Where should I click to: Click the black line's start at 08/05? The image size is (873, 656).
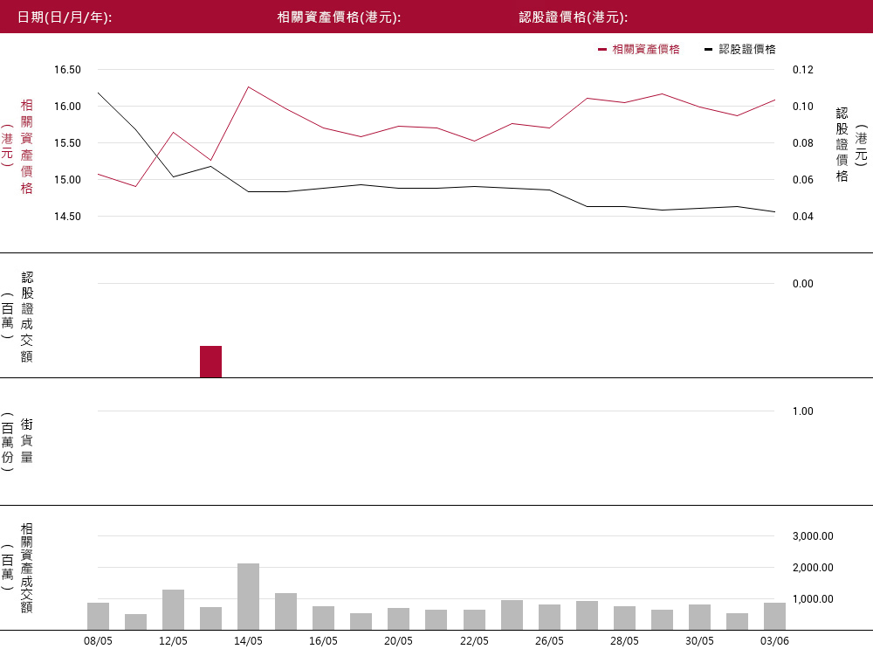click(x=98, y=93)
